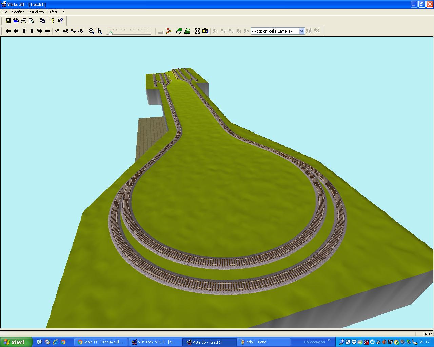Click the red and brown ramp height icon

pos(169,31)
